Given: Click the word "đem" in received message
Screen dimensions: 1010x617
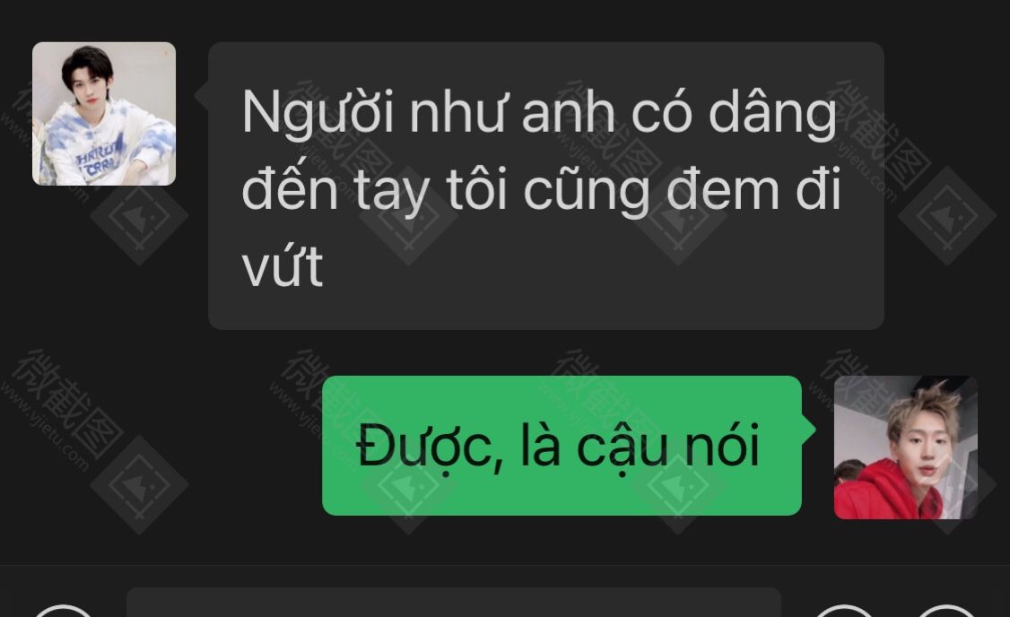Looking at the screenshot, I should pyautogui.click(x=723, y=189).
